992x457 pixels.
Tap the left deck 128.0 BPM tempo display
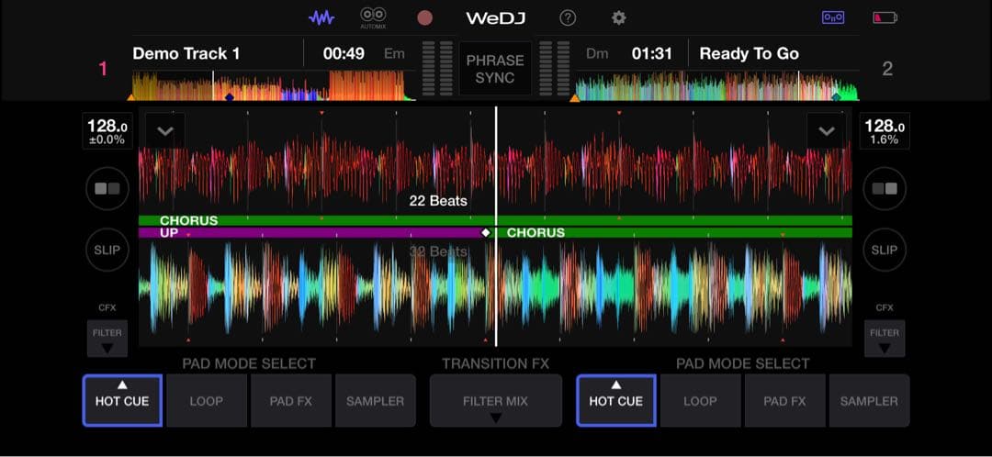pos(107,131)
